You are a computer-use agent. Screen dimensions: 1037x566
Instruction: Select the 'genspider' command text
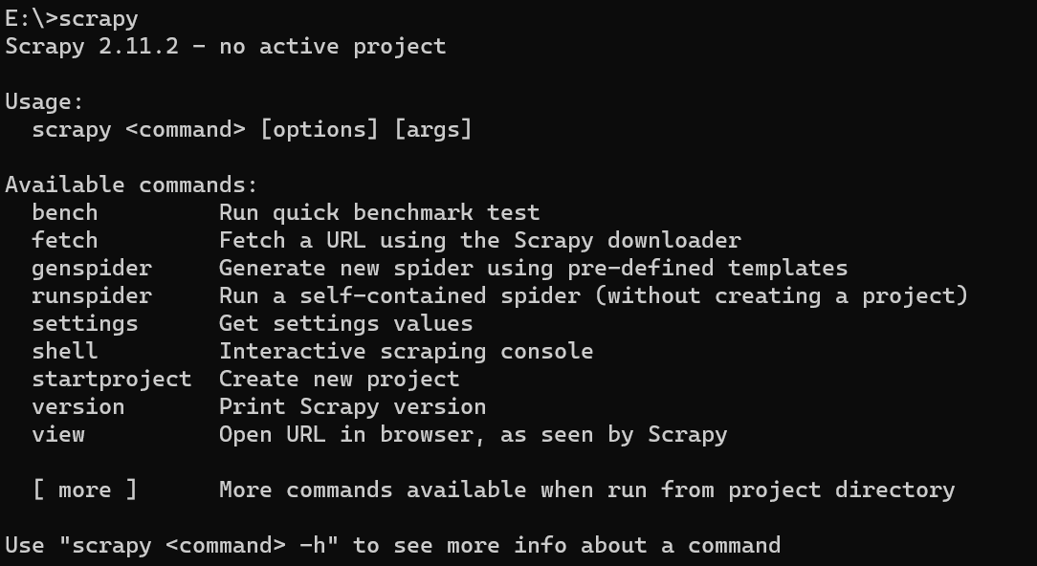tap(92, 269)
